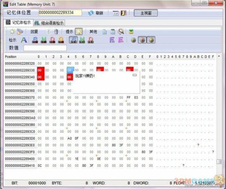Select the B DEC byte decimal icon
This screenshot has height=189, width=226.
pos(35,40)
